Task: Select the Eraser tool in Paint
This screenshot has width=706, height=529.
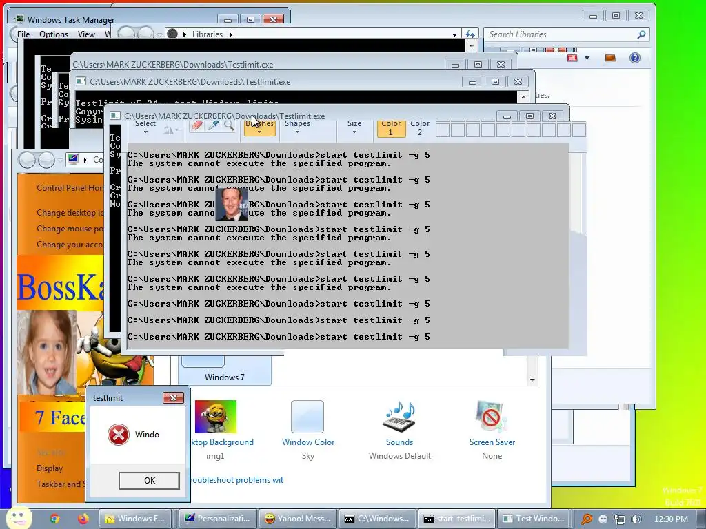Action: pyautogui.click(x=196, y=125)
